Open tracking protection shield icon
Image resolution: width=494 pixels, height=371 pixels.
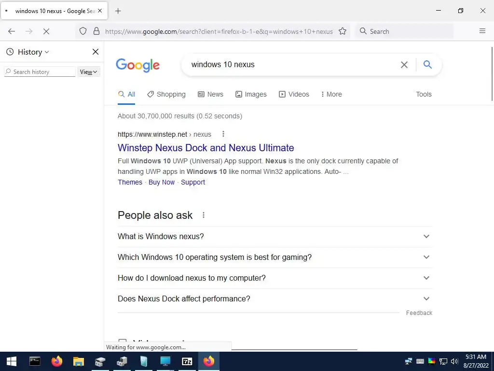(83, 31)
